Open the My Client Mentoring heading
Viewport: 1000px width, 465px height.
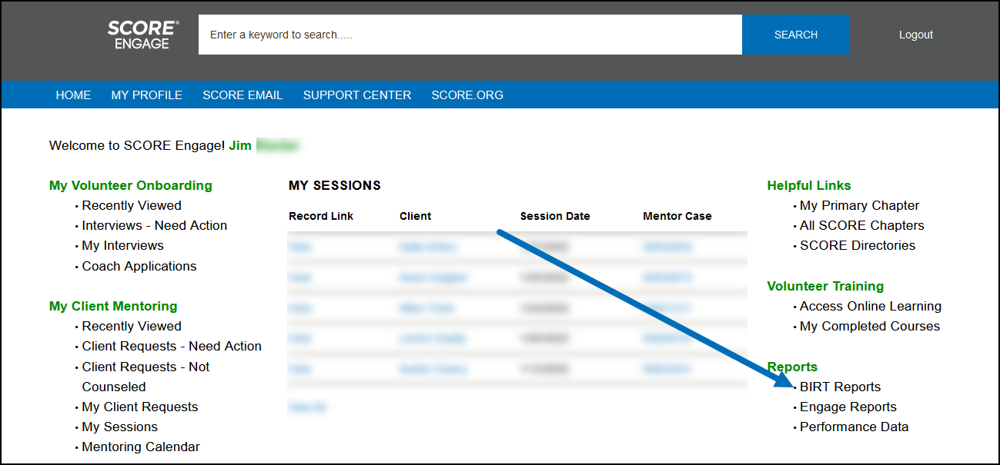113,306
